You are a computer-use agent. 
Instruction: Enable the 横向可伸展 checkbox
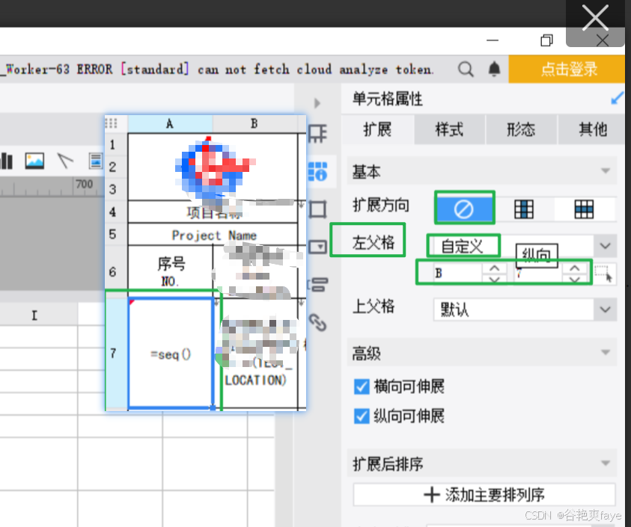click(362, 386)
